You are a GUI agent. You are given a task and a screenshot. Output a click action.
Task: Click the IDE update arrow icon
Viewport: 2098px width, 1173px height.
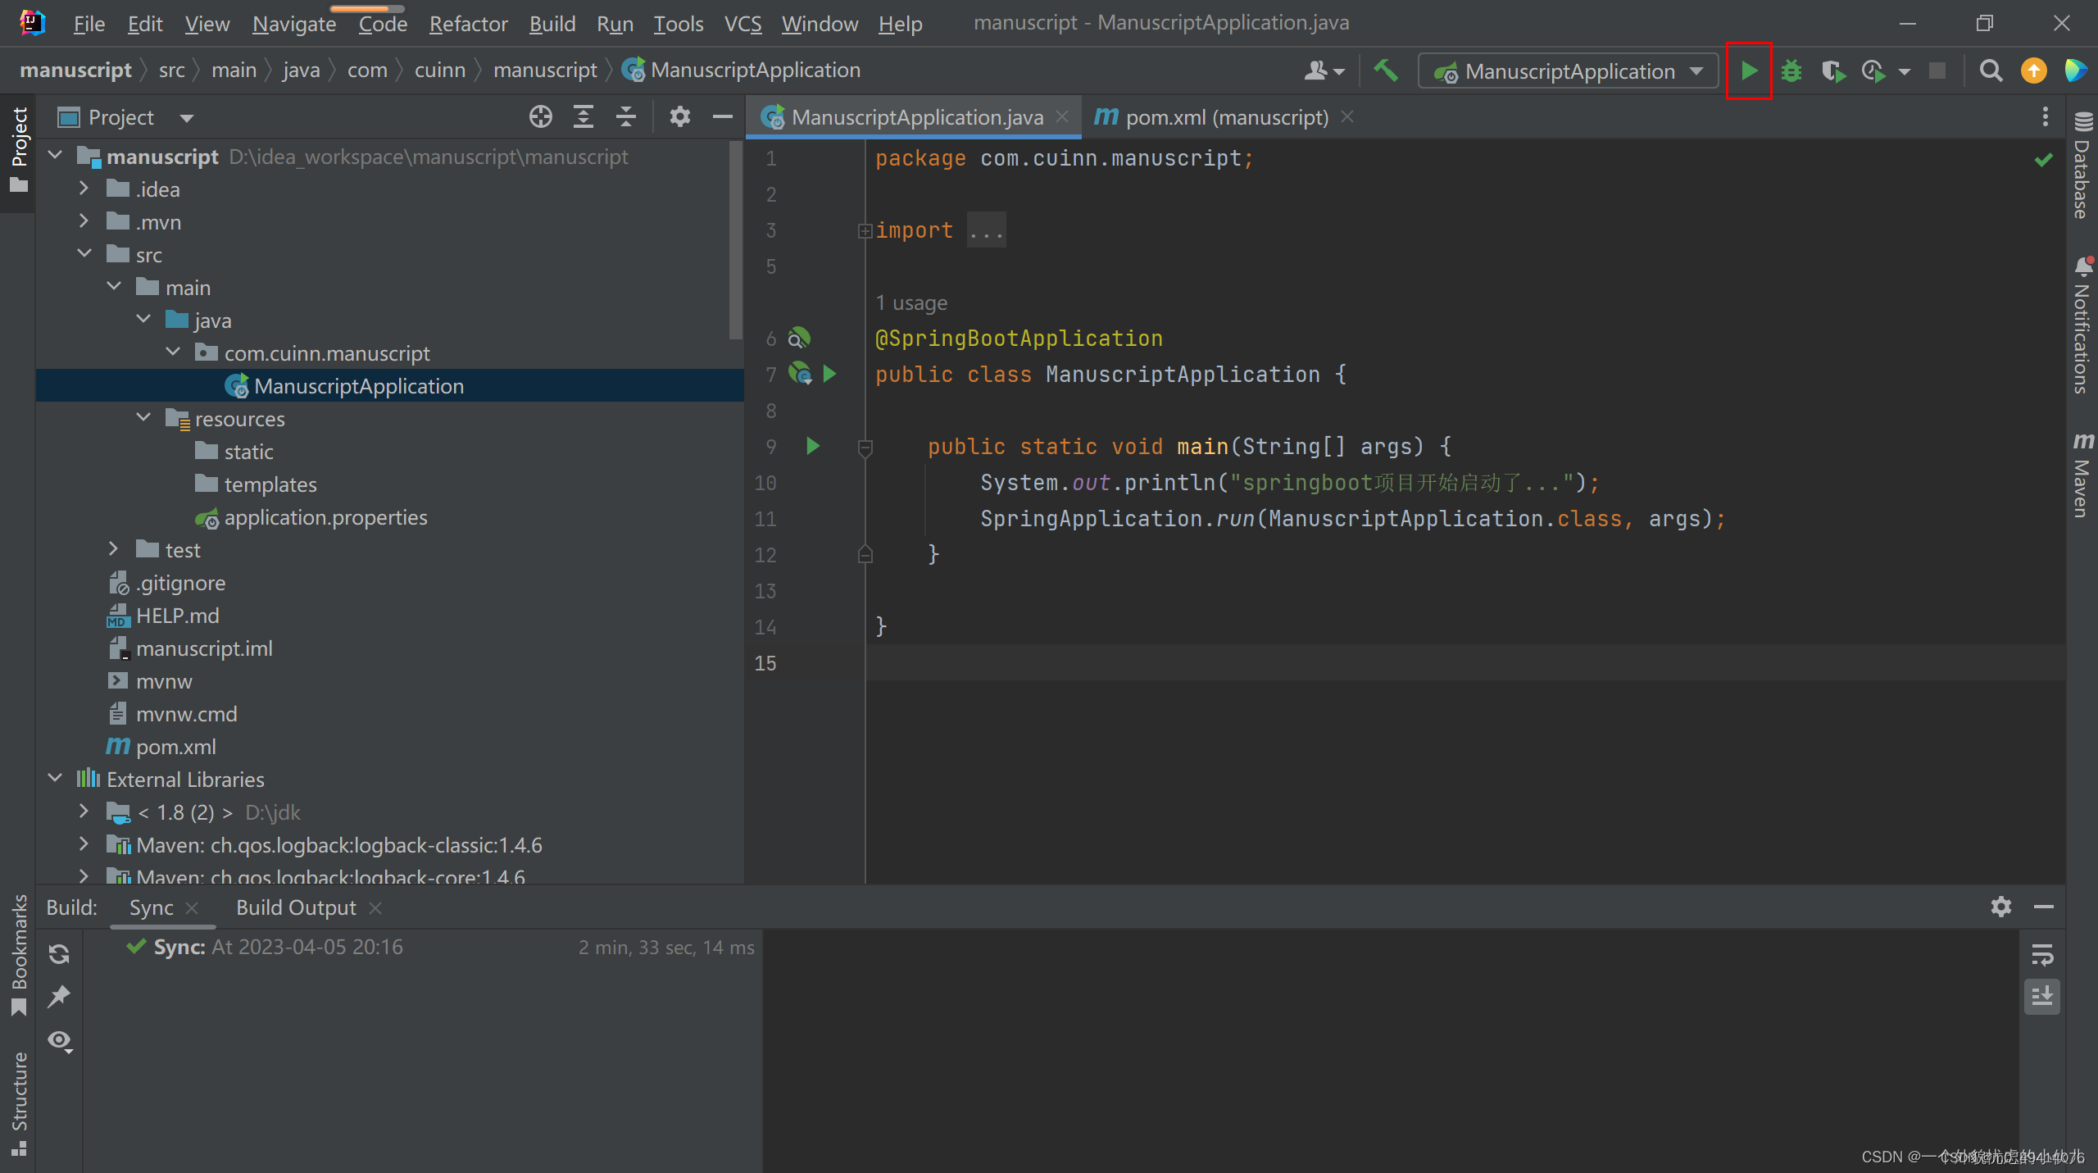pyautogui.click(x=2033, y=71)
